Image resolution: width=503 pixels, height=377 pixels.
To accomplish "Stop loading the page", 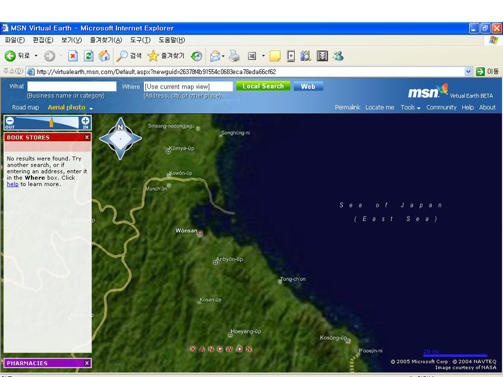I will tap(73, 56).
